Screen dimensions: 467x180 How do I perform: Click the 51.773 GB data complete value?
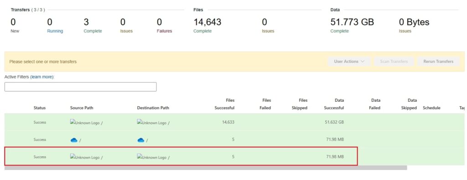[352, 22]
